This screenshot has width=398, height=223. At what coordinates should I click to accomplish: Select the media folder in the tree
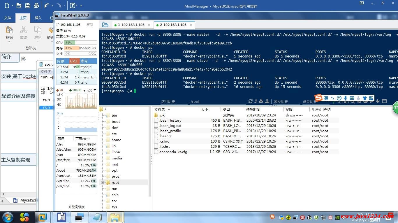[x=117, y=158]
